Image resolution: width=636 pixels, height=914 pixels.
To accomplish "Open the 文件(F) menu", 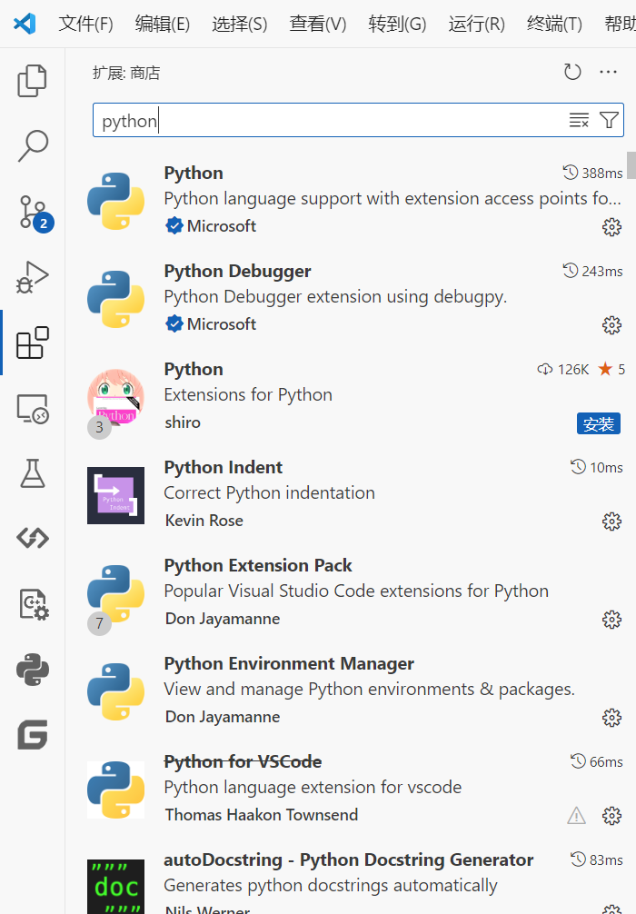I will pos(85,24).
